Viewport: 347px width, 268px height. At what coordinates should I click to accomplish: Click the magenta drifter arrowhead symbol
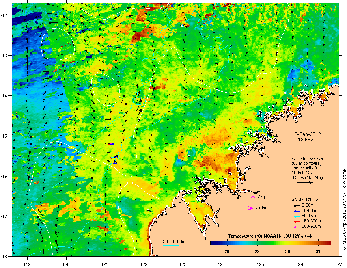[250, 208]
